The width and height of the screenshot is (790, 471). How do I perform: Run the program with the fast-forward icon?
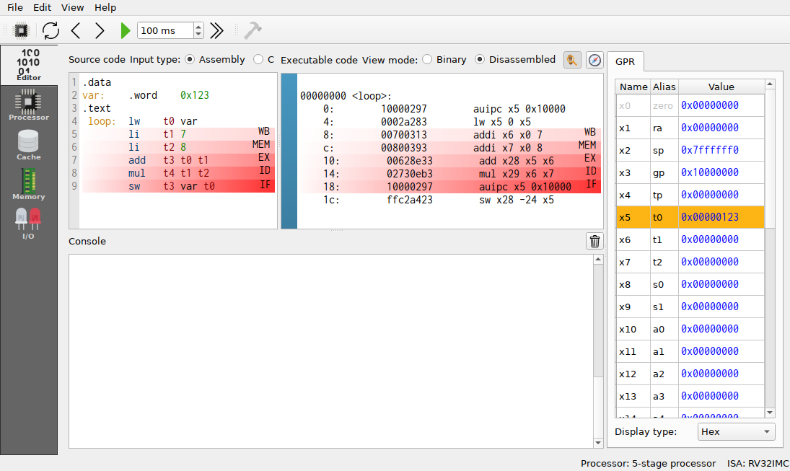[216, 31]
